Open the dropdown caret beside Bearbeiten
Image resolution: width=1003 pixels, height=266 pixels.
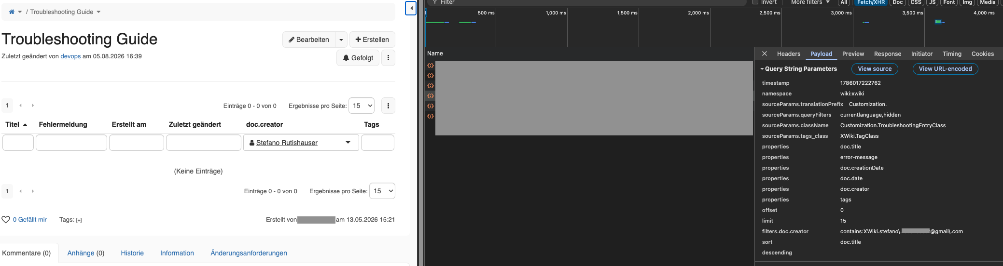[x=341, y=40]
